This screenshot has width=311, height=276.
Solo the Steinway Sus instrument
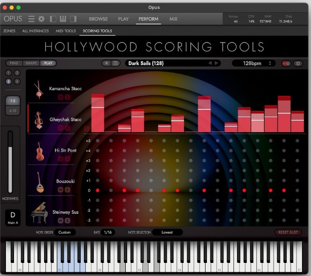click(68, 221)
